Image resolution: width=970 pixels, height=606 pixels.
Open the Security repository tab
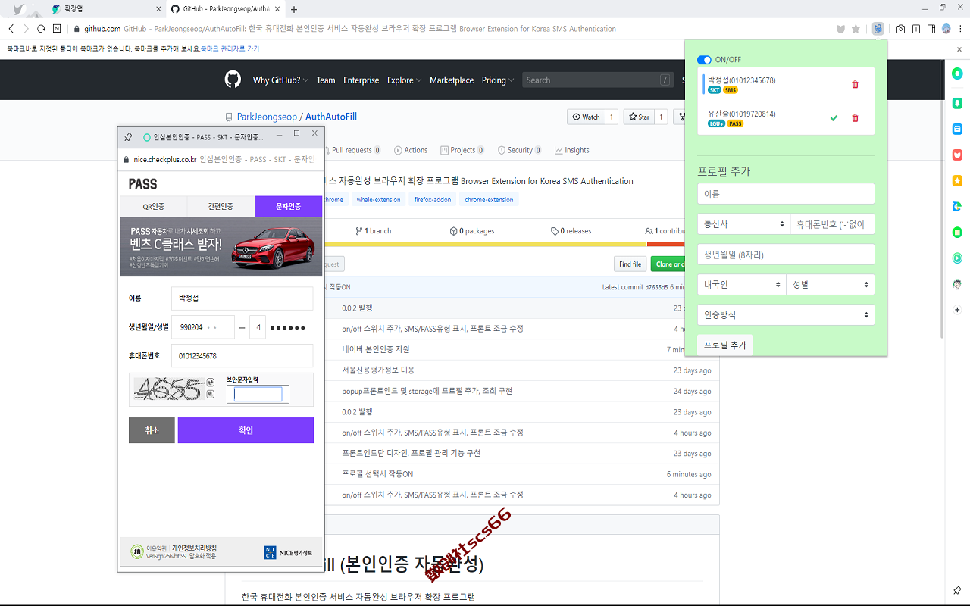click(x=520, y=150)
